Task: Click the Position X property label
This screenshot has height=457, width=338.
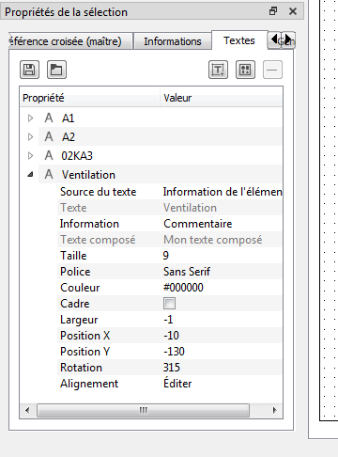Action: tap(85, 336)
